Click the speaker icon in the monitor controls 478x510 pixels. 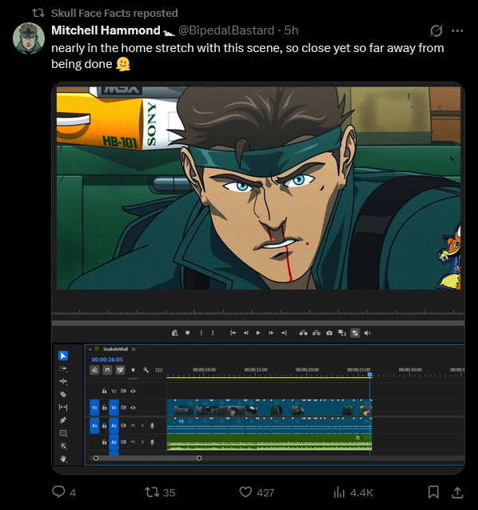click(367, 333)
